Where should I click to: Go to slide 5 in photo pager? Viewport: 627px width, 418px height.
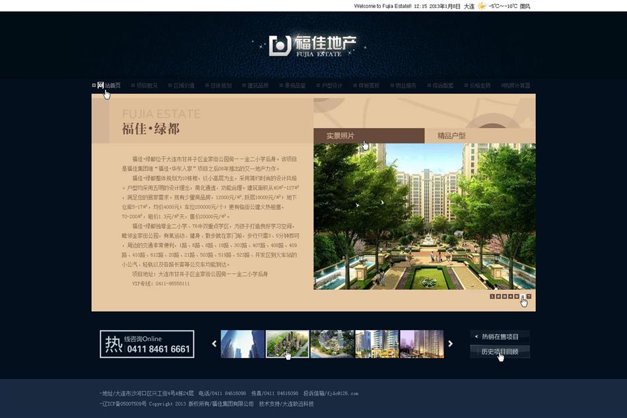click(x=517, y=296)
